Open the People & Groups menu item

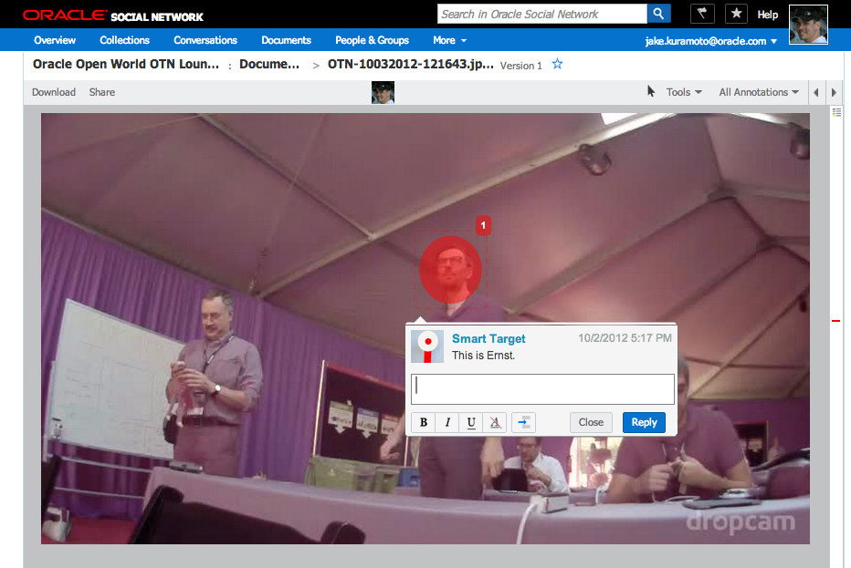click(372, 40)
